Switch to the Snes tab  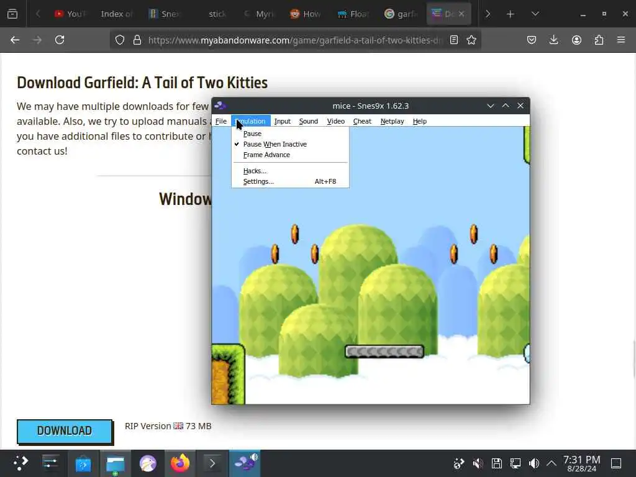coord(164,14)
